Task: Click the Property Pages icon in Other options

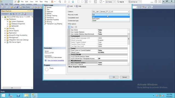Action: tap(76, 27)
